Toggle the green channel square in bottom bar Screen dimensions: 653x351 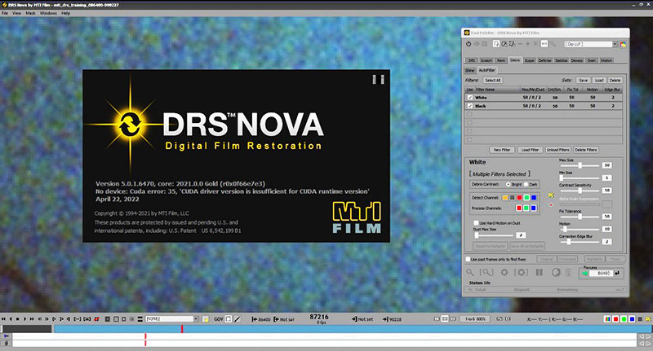pyautogui.click(x=624, y=319)
